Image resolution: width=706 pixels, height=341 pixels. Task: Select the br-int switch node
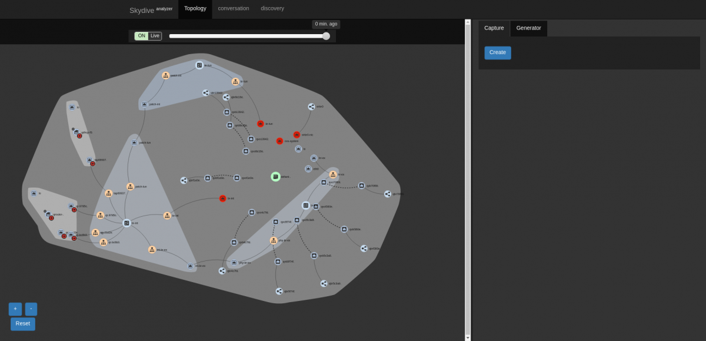point(126,223)
